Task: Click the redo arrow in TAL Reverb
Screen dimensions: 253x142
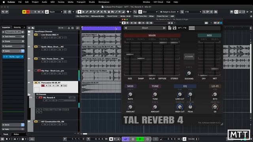Action: tap(185, 28)
